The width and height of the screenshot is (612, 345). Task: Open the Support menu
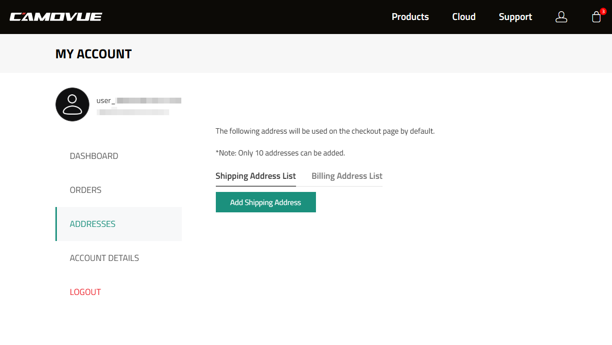point(515,17)
